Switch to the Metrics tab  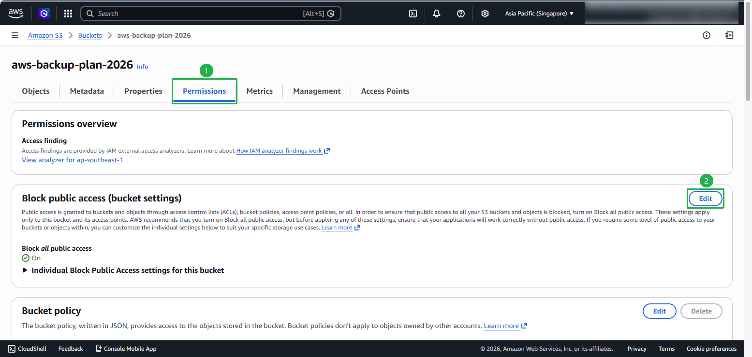260,91
